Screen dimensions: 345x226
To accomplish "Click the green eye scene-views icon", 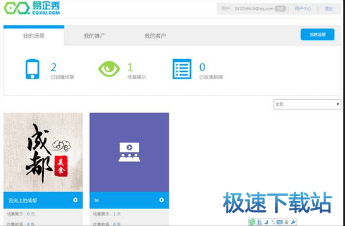I will (109, 69).
